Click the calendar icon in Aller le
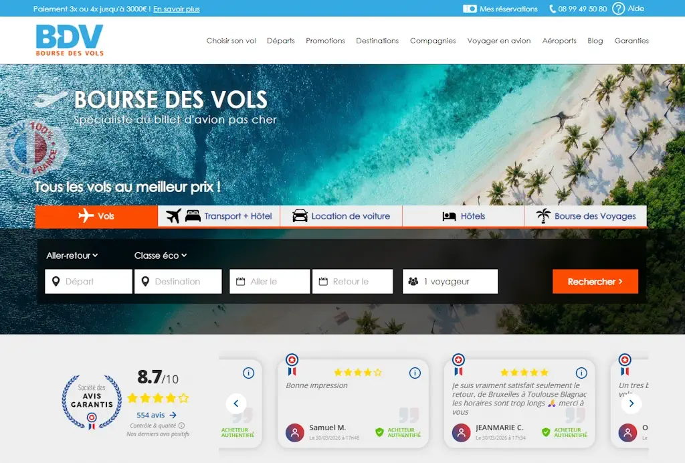This screenshot has height=463, width=685. 241,281
